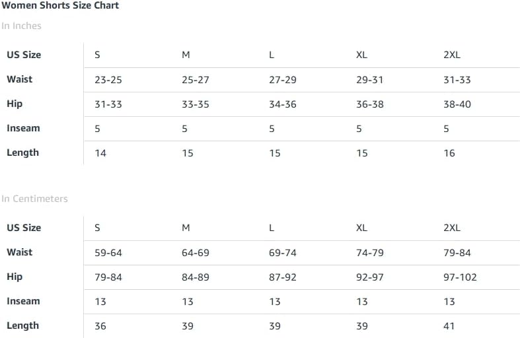Click the S waist value 59-64
Image resolution: width=520 pixels, height=338 pixels.
(x=108, y=253)
